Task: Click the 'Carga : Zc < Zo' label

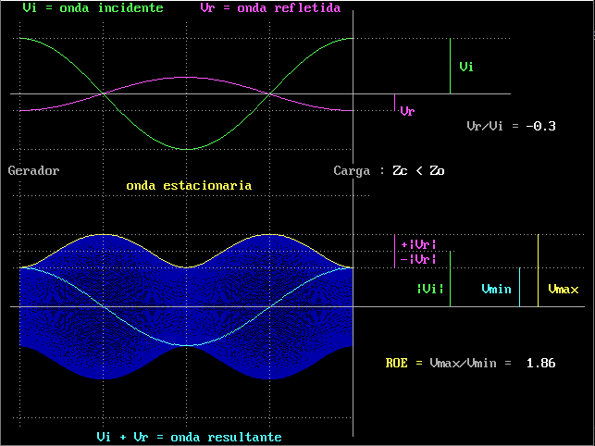Action: (x=389, y=171)
